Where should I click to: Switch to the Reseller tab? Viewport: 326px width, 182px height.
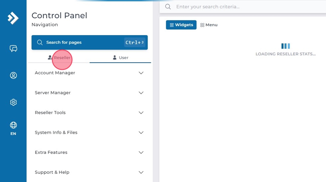(x=59, y=58)
